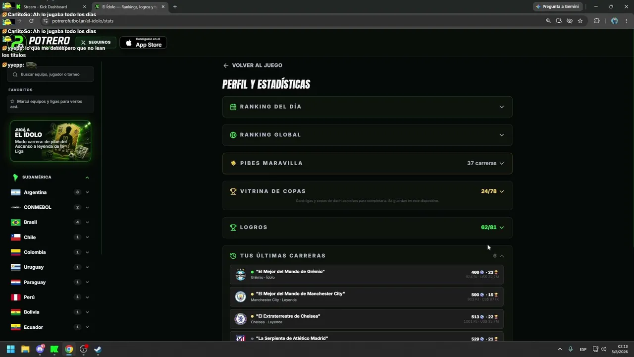634x357 pixels.
Task: Expand the Ecuador leagues list
Action: (x=87, y=327)
